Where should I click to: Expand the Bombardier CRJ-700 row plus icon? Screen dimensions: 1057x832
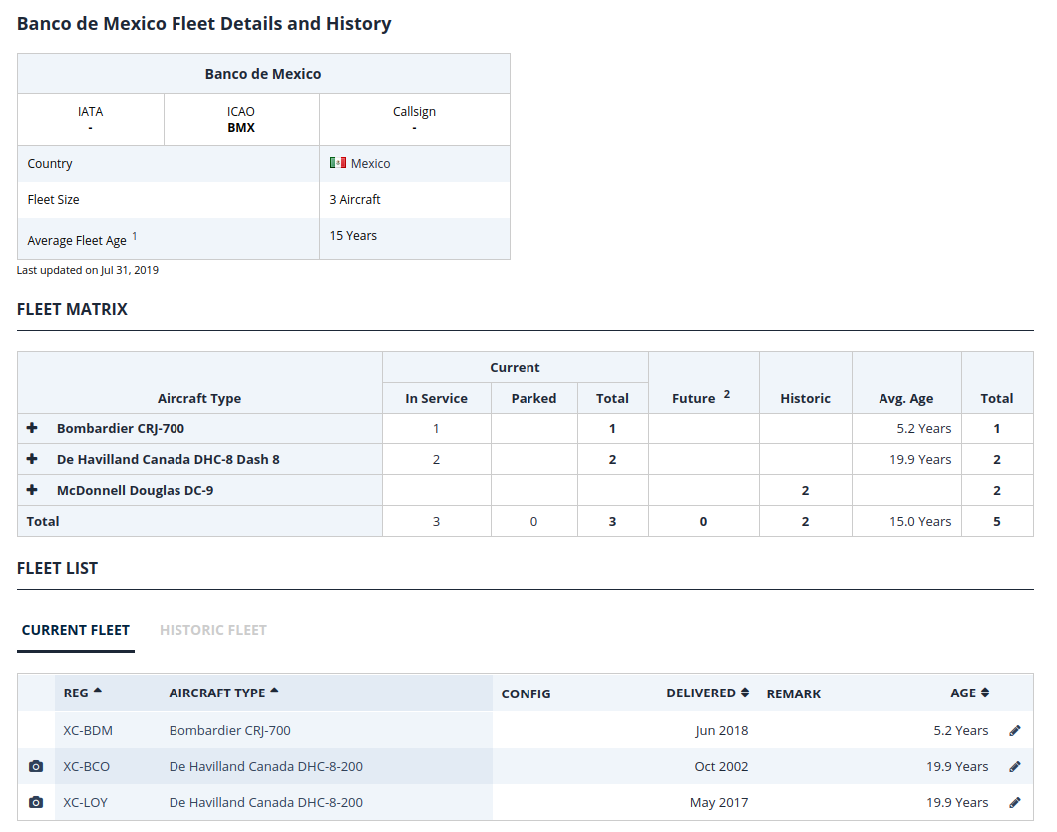pyautogui.click(x=32, y=428)
